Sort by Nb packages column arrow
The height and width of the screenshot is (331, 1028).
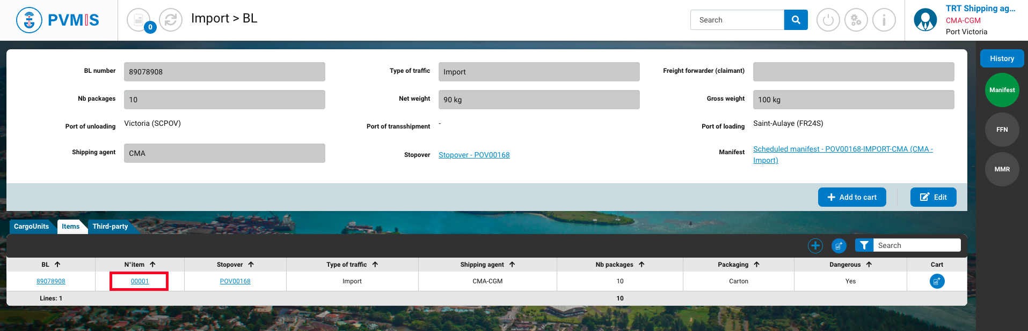pyautogui.click(x=641, y=265)
